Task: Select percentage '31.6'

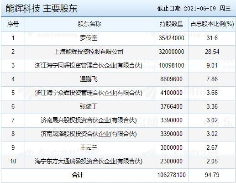Action: pyautogui.click(x=212, y=38)
